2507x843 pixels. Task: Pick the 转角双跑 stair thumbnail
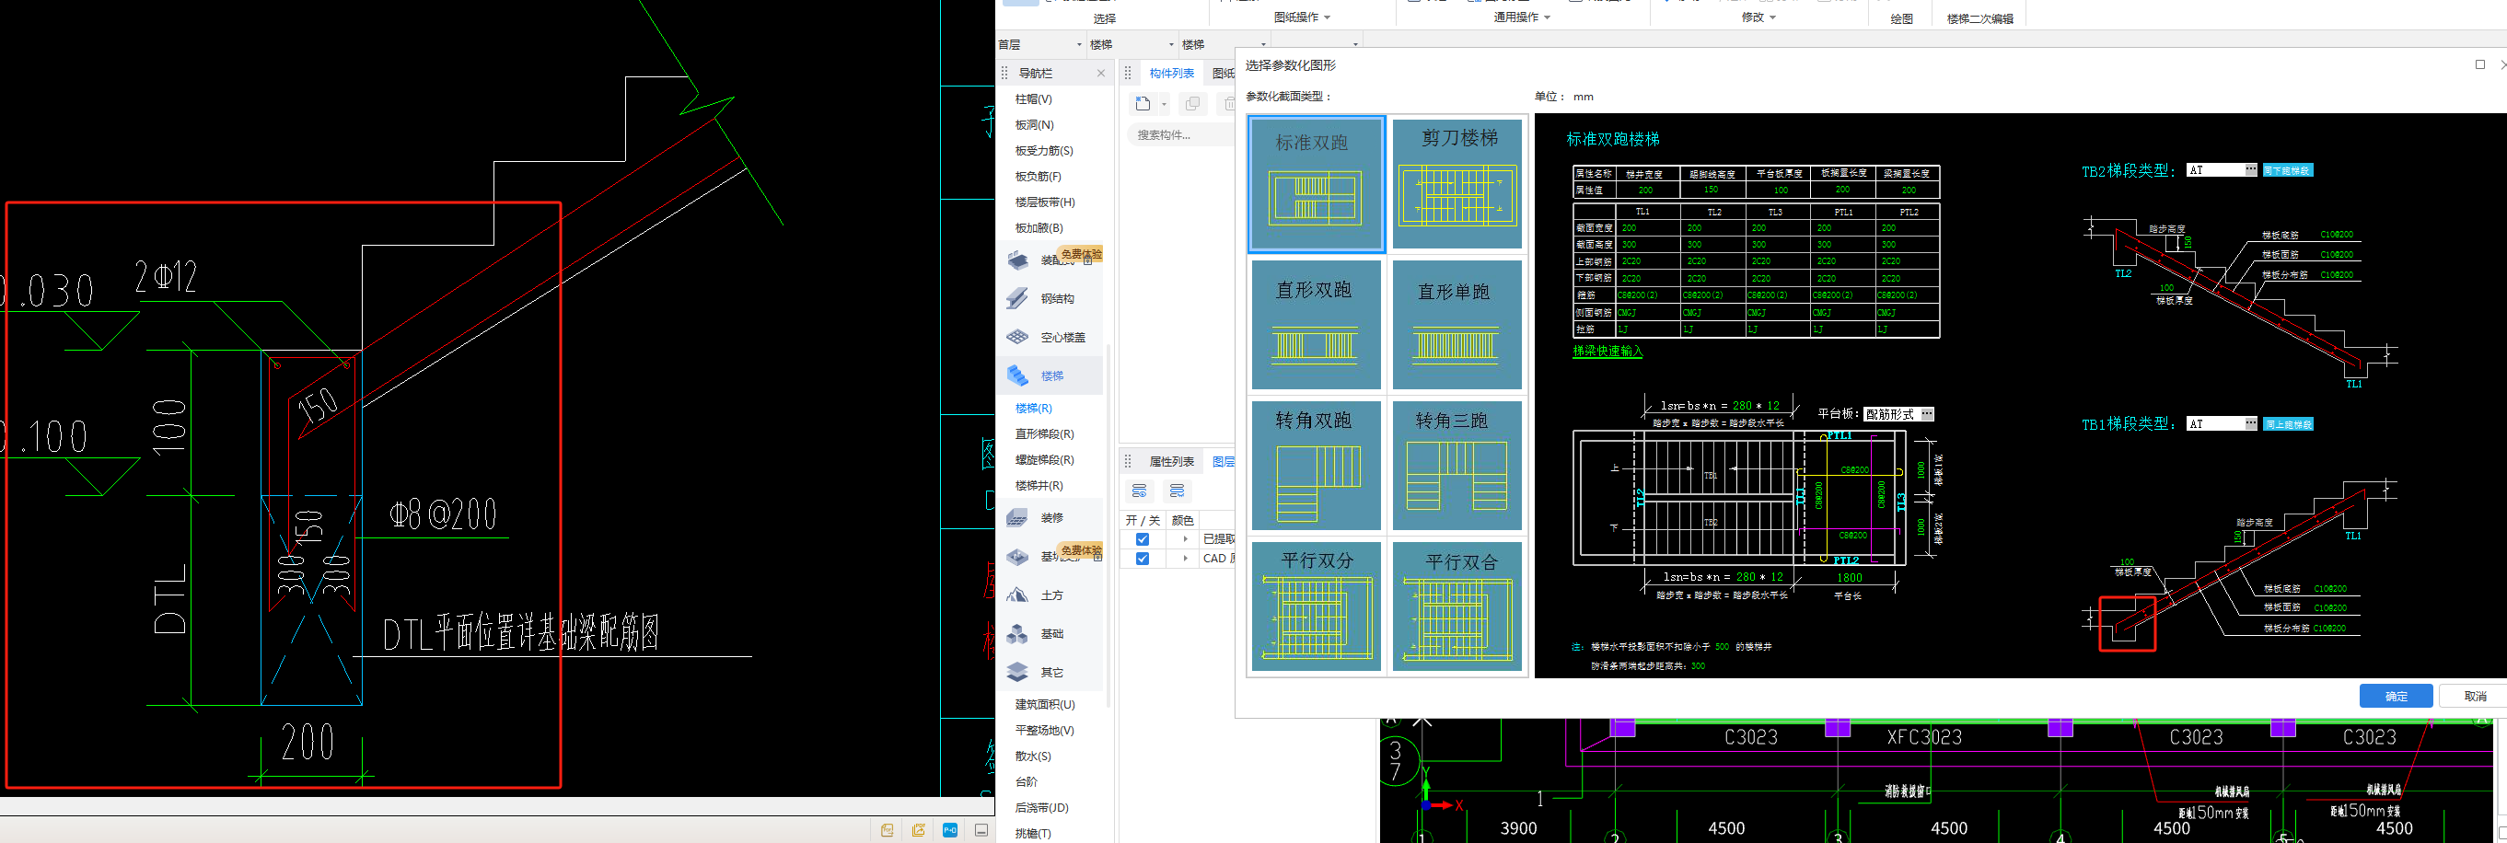pyautogui.click(x=1316, y=465)
